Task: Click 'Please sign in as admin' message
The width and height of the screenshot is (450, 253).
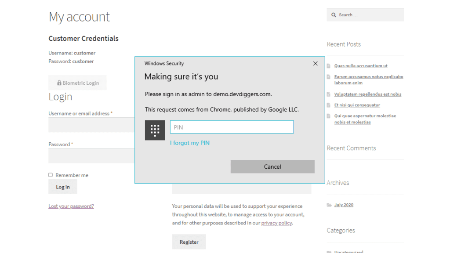Action: 208,94
